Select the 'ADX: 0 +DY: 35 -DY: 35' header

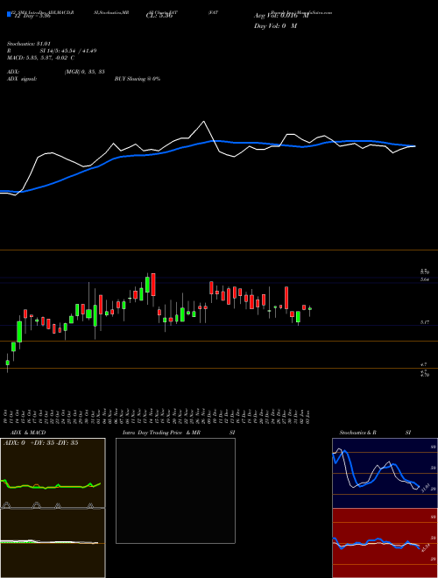click(x=40, y=443)
